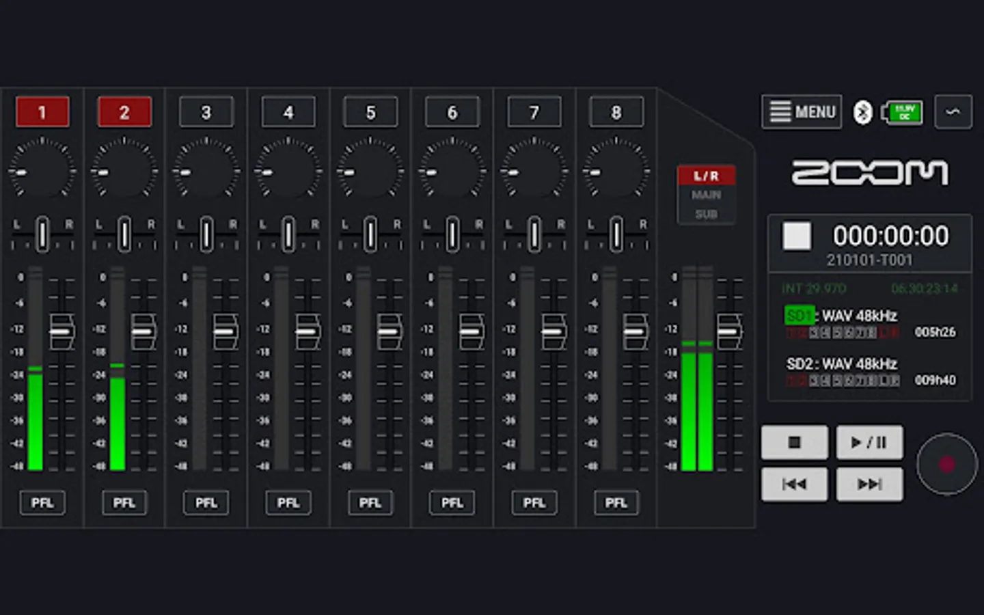The width and height of the screenshot is (984, 615).
Task: Disarm track 1 record button
Action: [42, 112]
